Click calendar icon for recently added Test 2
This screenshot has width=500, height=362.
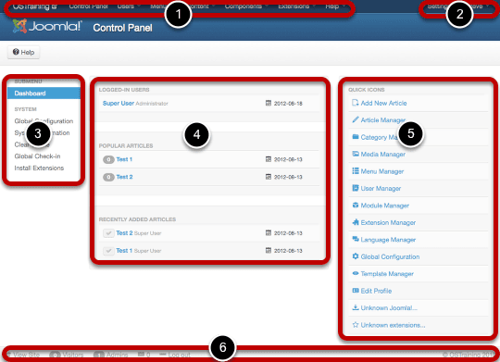click(269, 232)
